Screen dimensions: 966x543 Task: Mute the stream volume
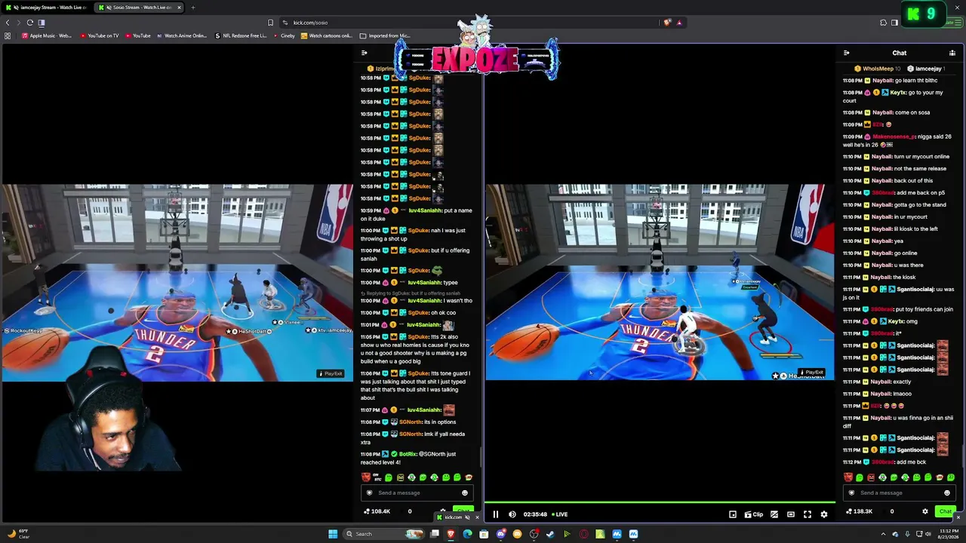point(512,514)
